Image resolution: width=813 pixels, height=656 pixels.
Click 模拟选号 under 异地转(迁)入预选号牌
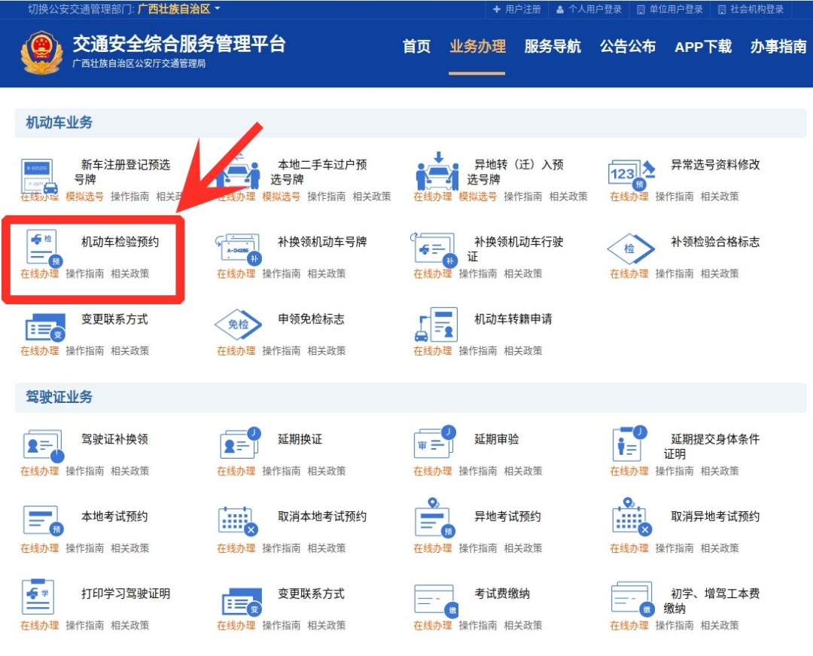(477, 197)
